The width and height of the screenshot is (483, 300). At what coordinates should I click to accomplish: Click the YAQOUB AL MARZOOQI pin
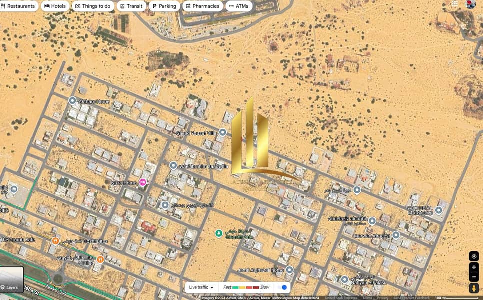click(x=439, y=210)
